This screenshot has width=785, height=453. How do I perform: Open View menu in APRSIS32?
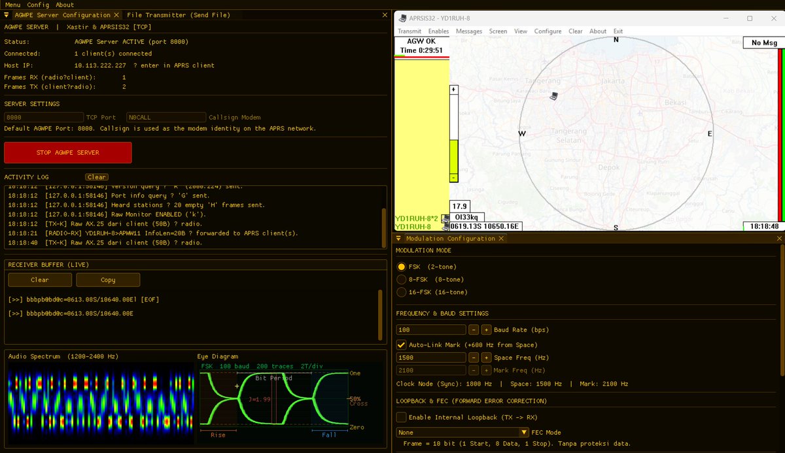(521, 31)
